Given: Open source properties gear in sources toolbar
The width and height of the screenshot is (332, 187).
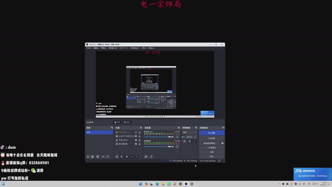Looking at the screenshot, I should click(x=127, y=157).
